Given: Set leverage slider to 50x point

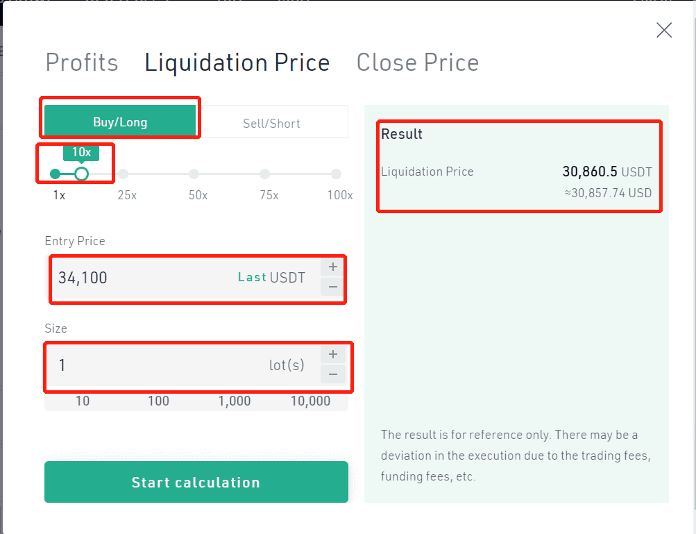Looking at the screenshot, I should 194,174.
